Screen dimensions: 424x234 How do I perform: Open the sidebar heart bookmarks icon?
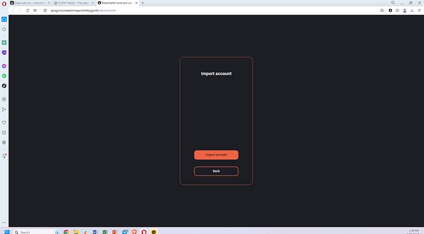(x=4, y=123)
